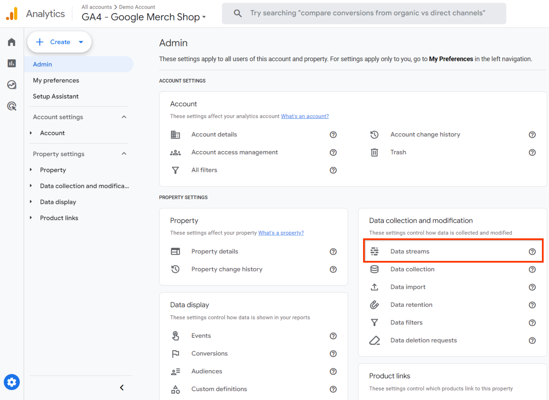Click the blue Admin gear icon
Screen dimensions: 549x400
12,382
